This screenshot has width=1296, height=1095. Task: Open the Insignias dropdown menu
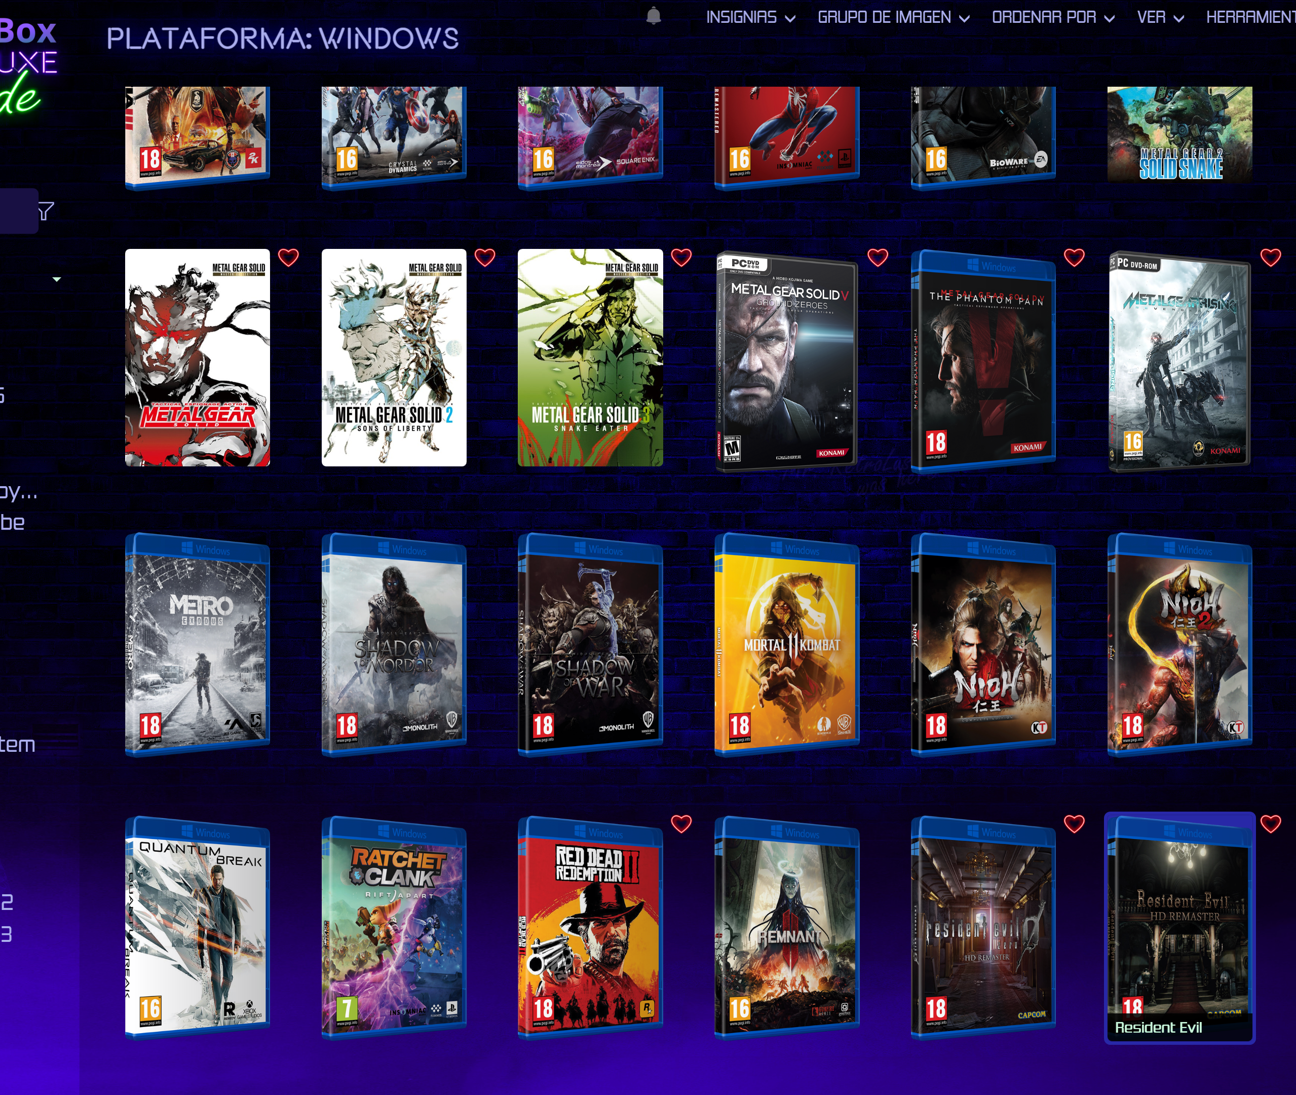click(x=751, y=17)
